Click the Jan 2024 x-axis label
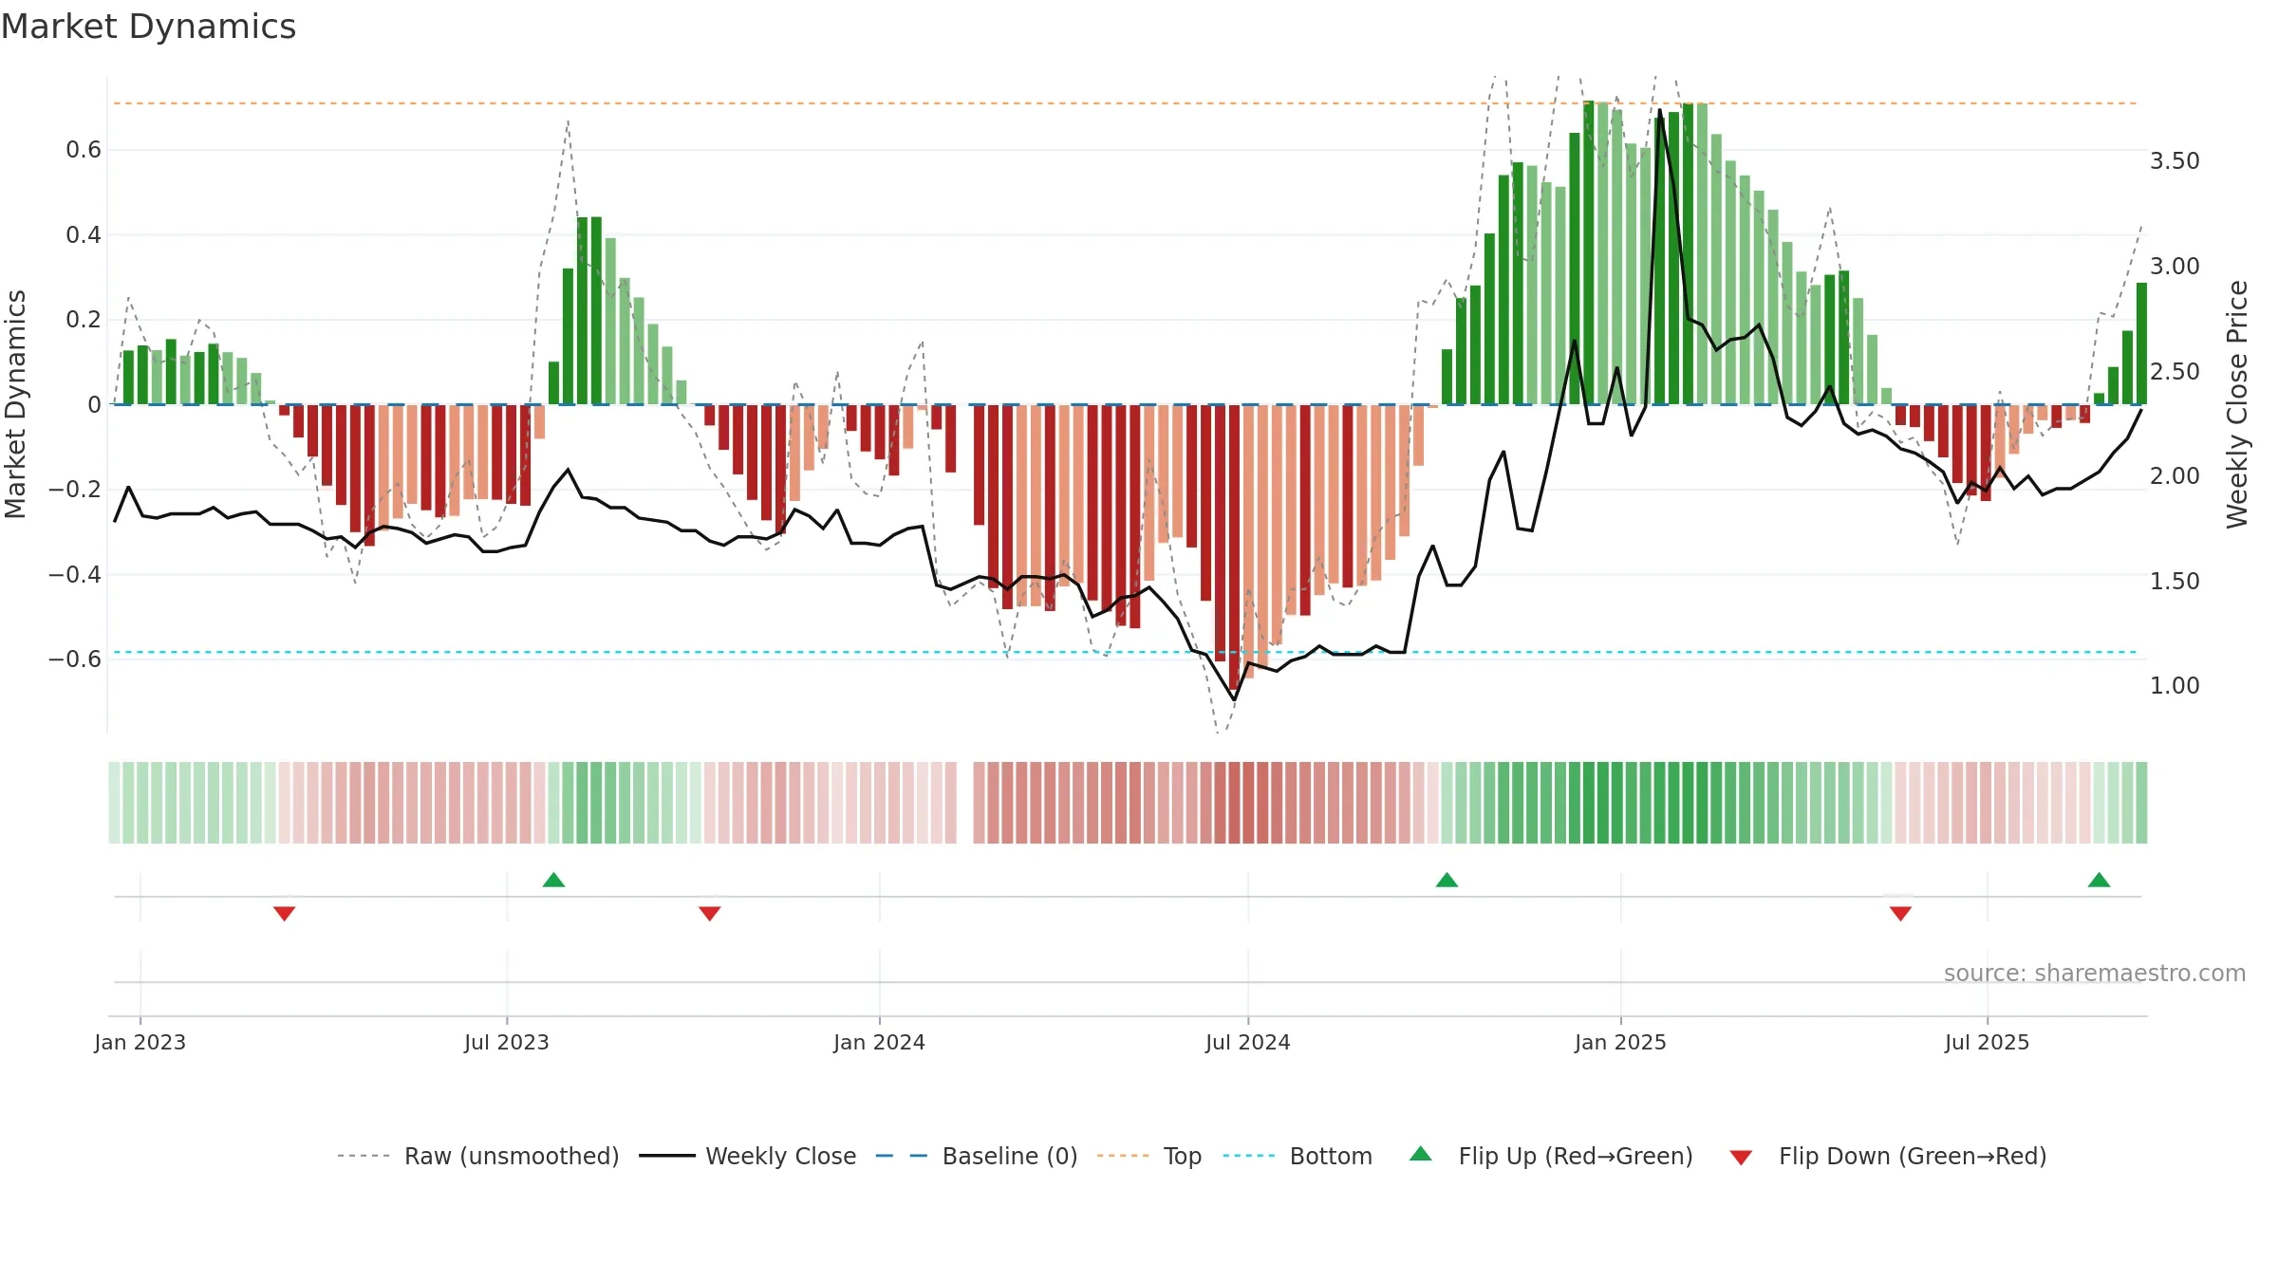The width and height of the screenshot is (2278, 1281). tap(879, 1042)
